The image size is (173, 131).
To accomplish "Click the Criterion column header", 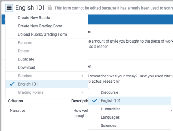I will (16, 101).
